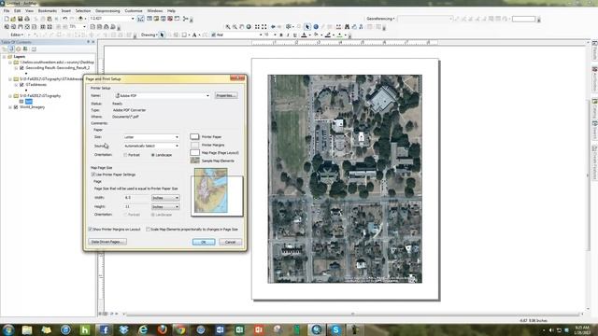Click Cancel in Page and Print Setup
Screen dimensions: 598x336
click(231, 243)
